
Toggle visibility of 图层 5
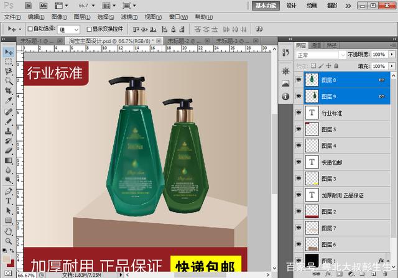[298, 129]
